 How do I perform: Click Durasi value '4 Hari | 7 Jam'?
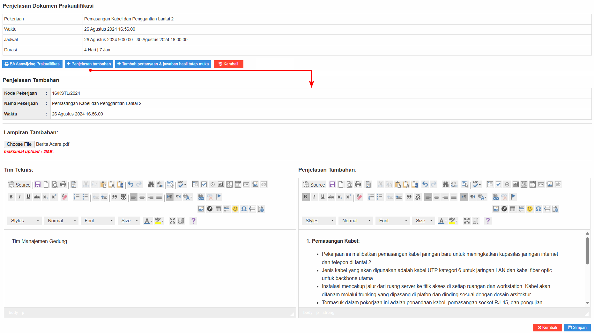(98, 50)
